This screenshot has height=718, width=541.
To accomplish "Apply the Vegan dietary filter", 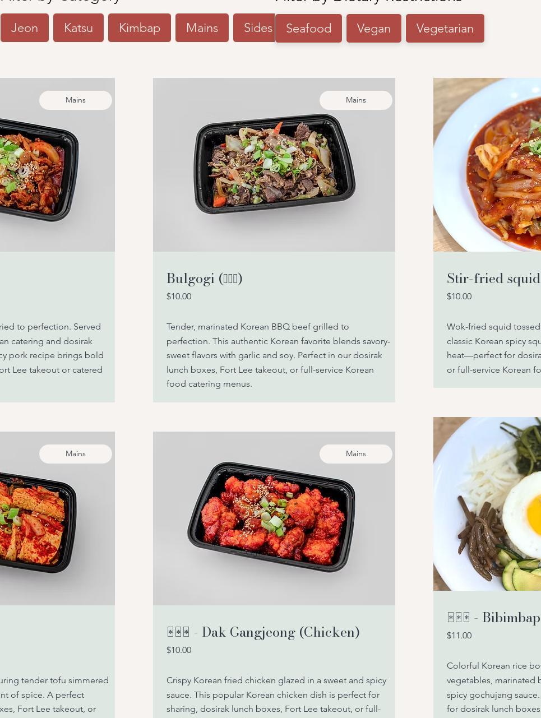I will point(374,28).
